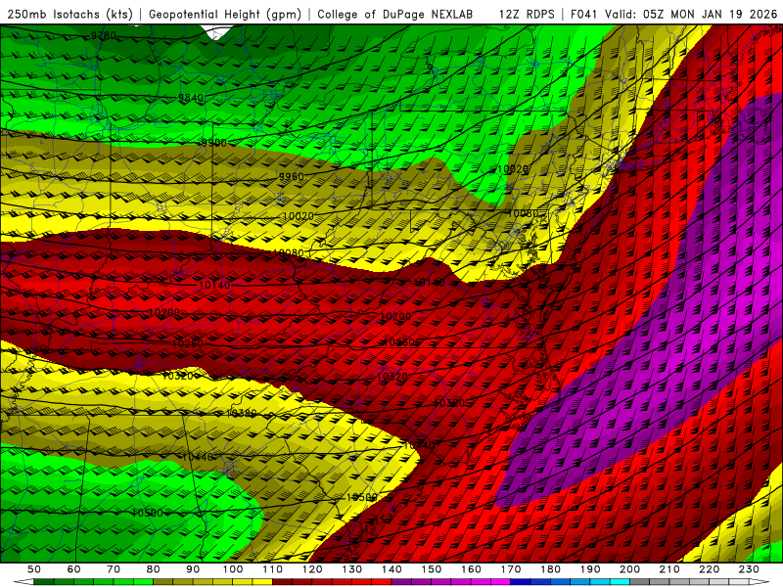Click the 120 knot legend label
The image size is (783, 587).
312,569
